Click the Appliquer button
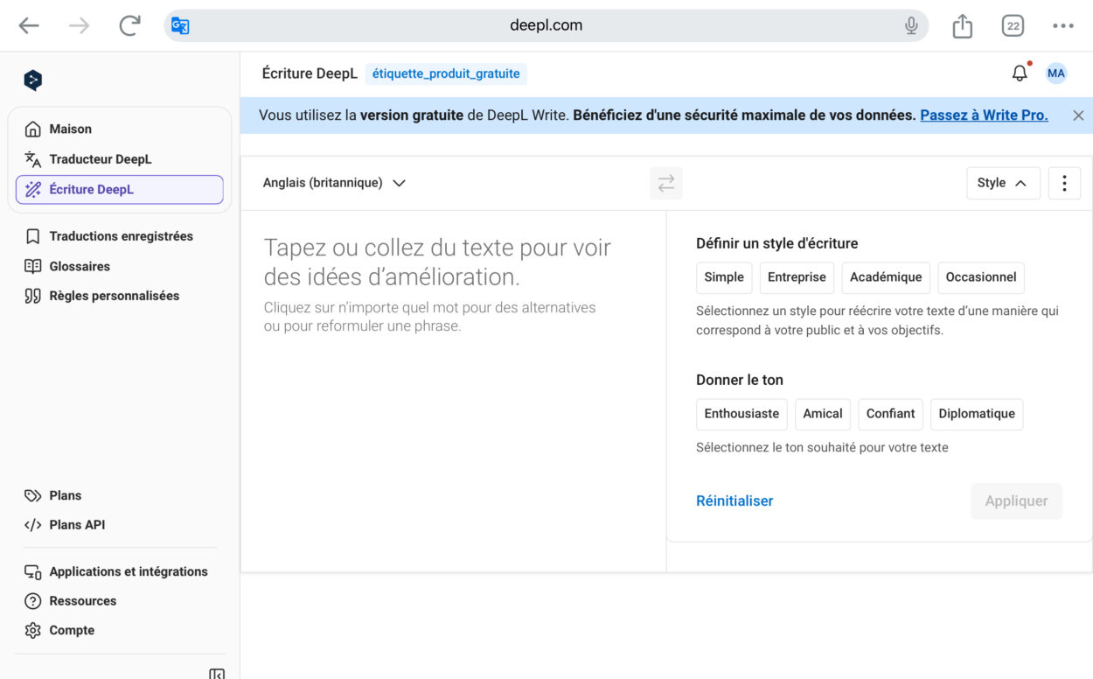 (1016, 501)
